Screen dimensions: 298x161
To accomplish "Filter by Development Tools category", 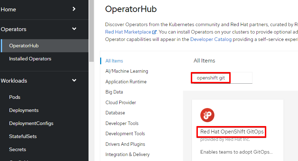I will click(125, 133).
